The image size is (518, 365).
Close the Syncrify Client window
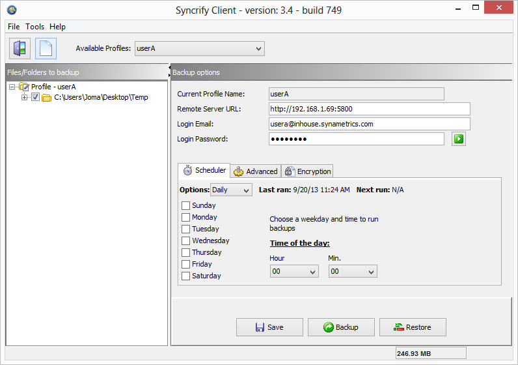pyautogui.click(x=499, y=7)
